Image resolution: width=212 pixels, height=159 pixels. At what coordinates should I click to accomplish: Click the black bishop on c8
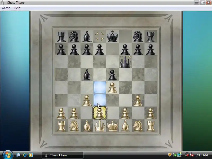pyautogui.click(x=87, y=36)
